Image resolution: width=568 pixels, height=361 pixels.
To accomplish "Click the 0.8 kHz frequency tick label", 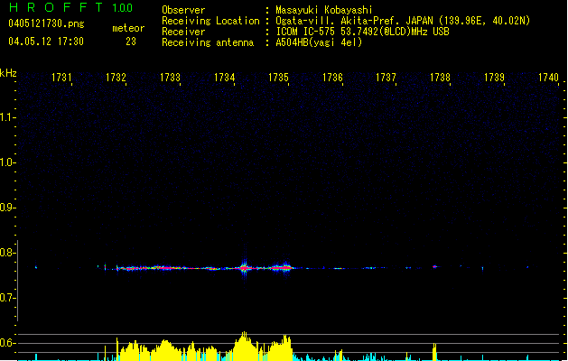I will coord(7,253).
